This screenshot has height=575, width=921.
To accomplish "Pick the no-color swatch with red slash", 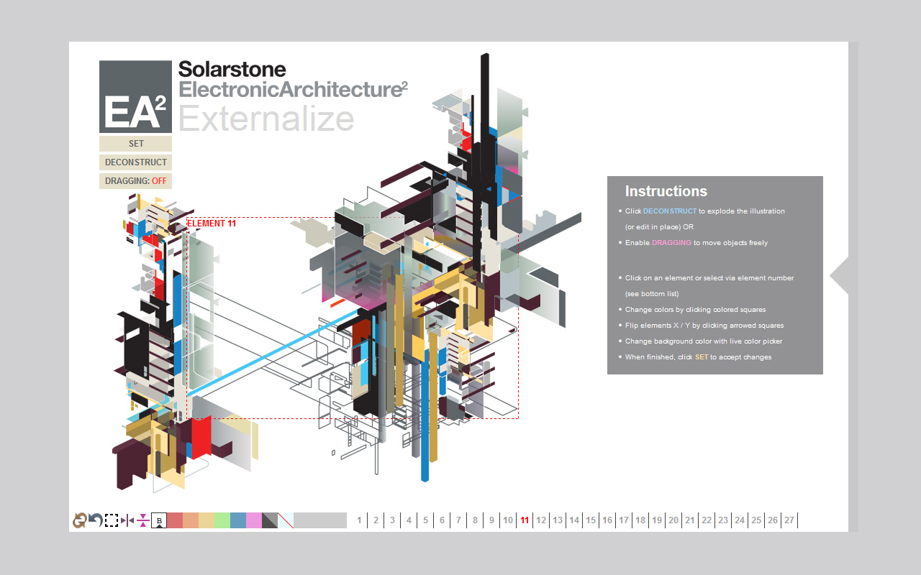I will [286, 520].
